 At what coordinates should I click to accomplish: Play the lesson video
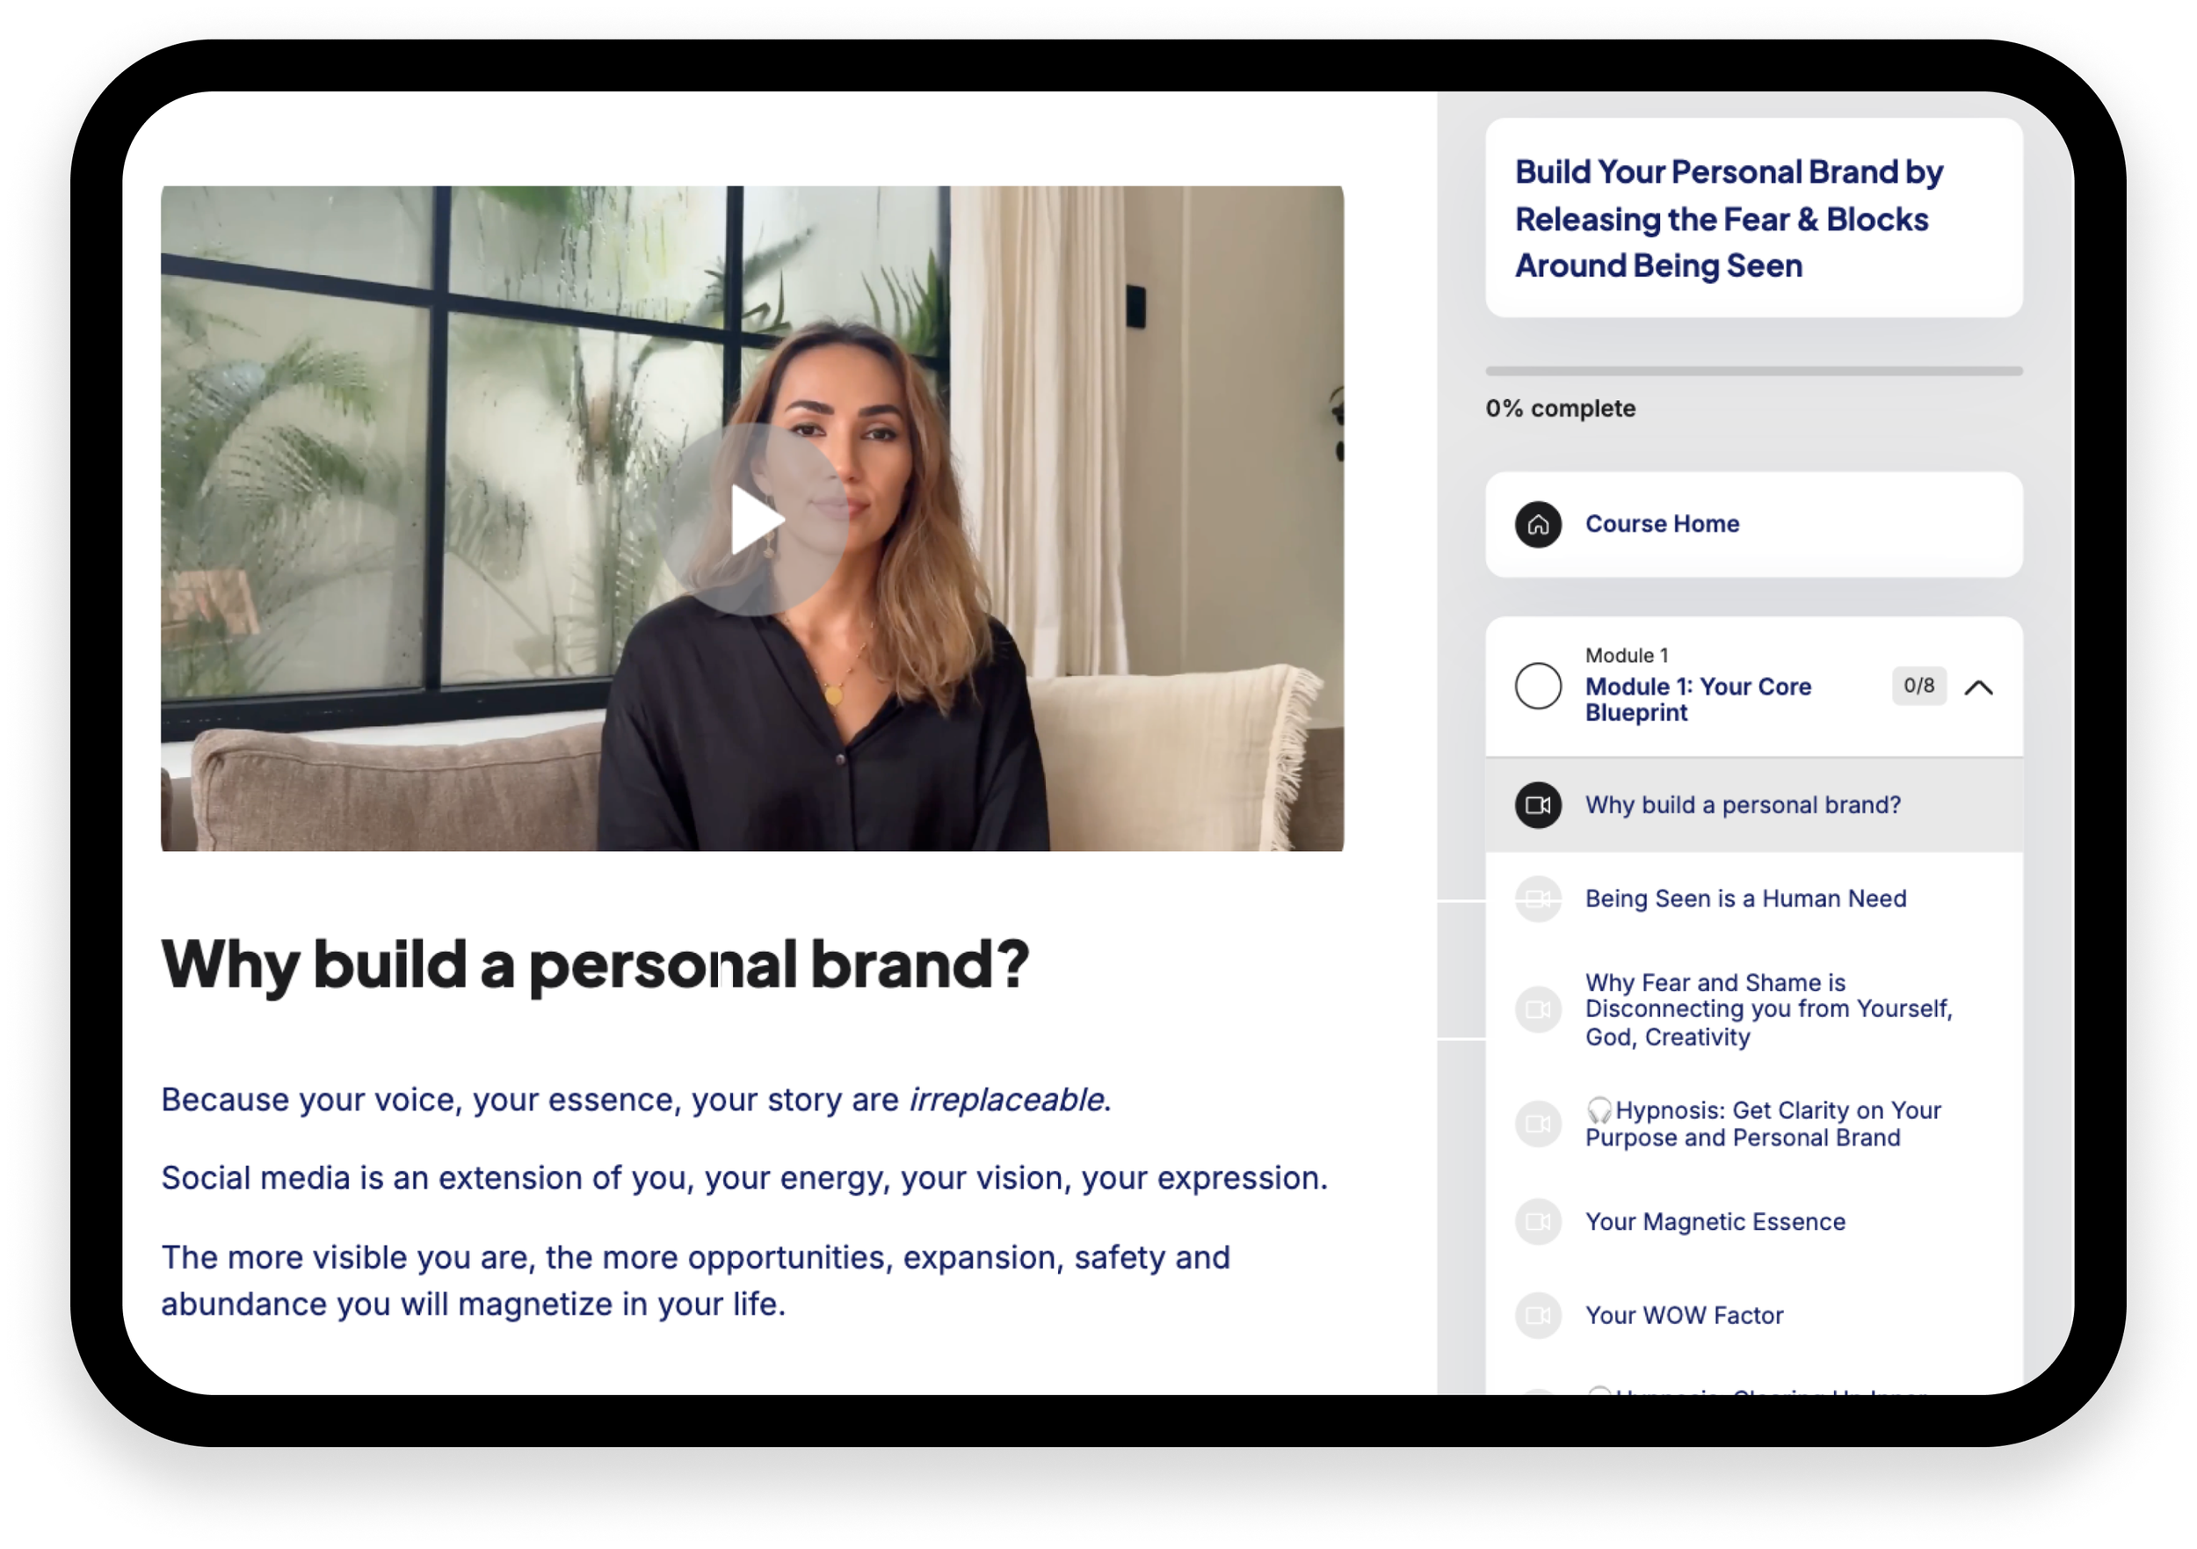click(x=753, y=520)
